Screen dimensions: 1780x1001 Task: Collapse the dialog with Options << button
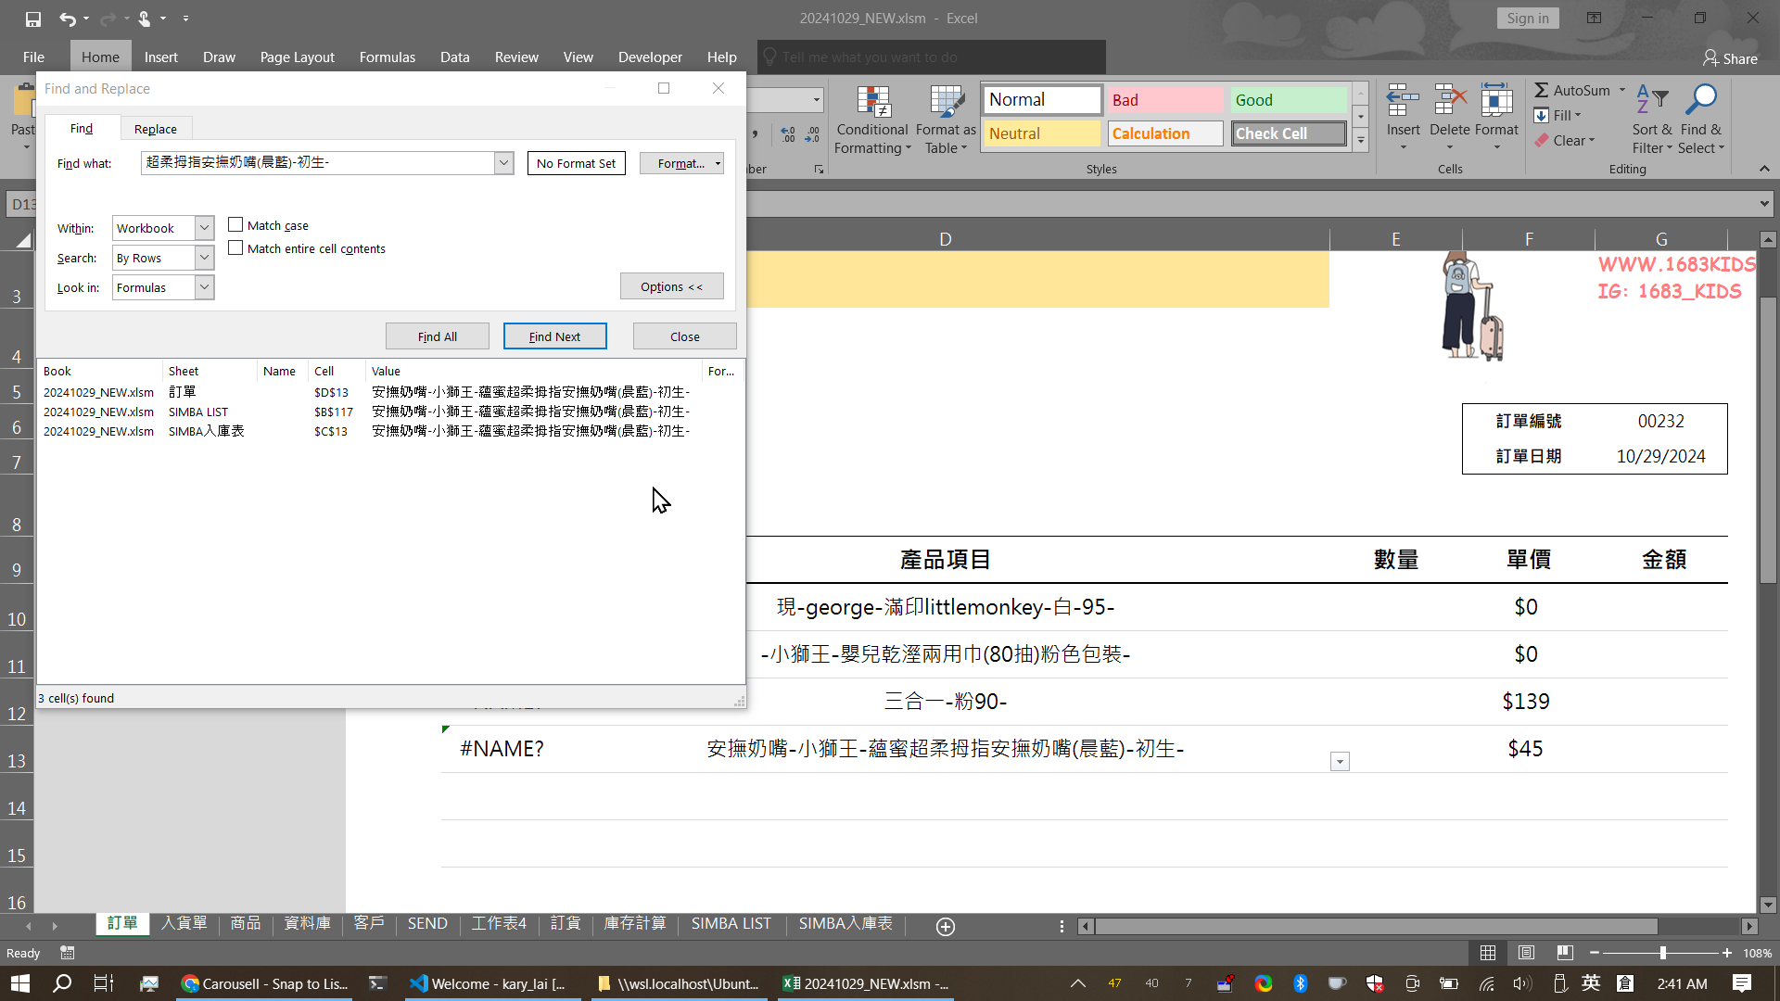(671, 286)
